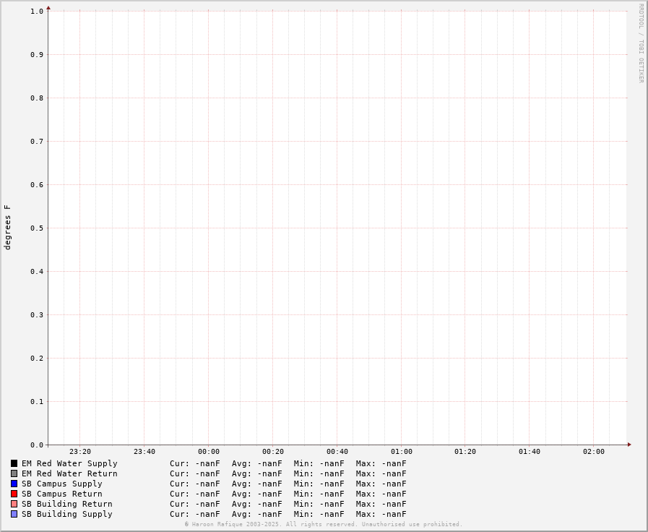Click the EM Red Water Supply legend label
Screen dimensions: 648x532
(x=69, y=463)
